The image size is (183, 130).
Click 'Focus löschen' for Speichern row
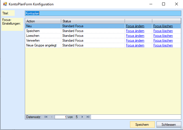(x=163, y=31)
